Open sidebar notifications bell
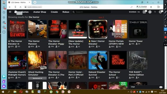The height and width of the screenshot is (94, 167). pyautogui.click(x=4, y=8)
